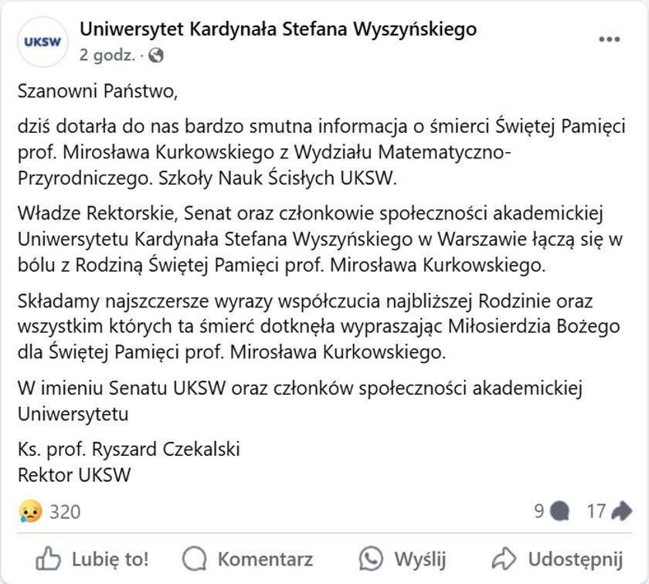The image size is (649, 584).
Task: Show the 17 shares count
Action: point(596,511)
